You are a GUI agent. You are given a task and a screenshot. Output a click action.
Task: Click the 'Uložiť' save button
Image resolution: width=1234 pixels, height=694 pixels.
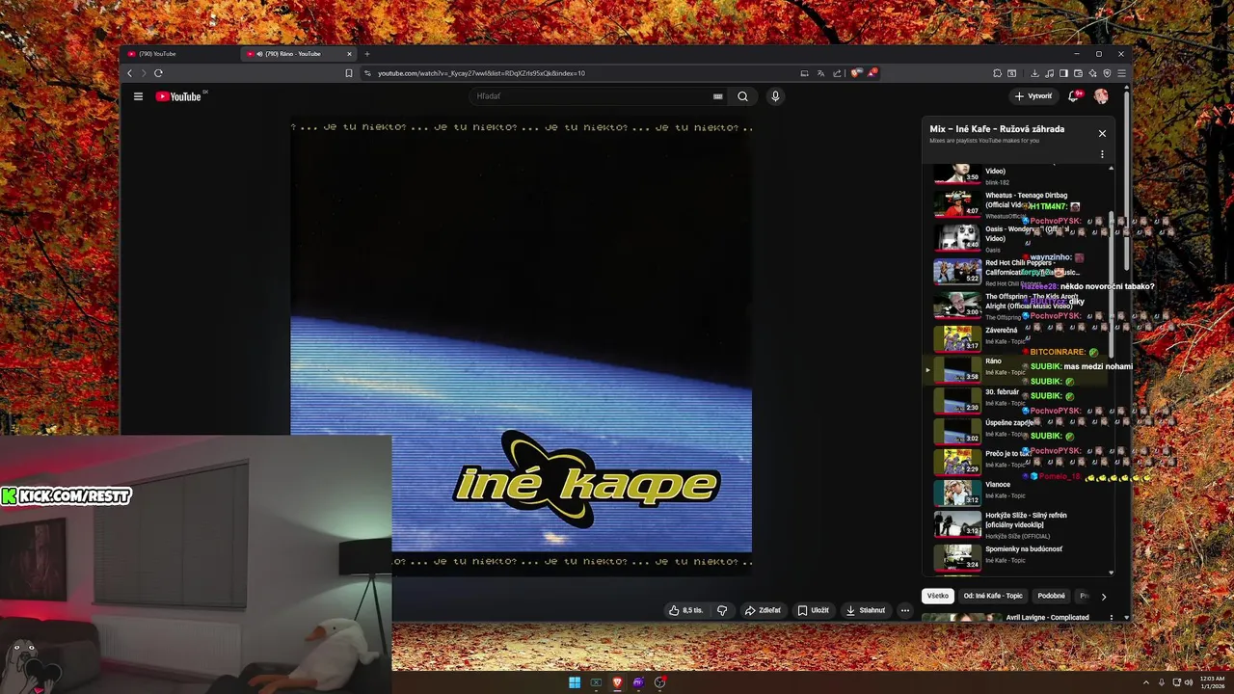click(x=814, y=610)
